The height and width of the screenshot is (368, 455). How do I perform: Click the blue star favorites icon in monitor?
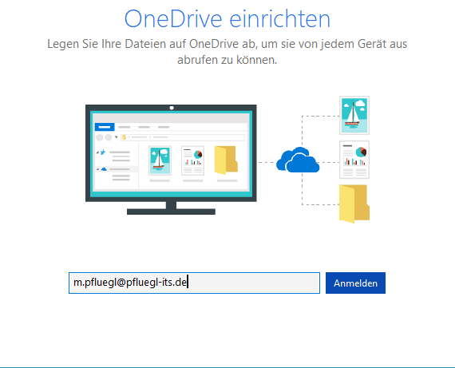tap(103, 152)
